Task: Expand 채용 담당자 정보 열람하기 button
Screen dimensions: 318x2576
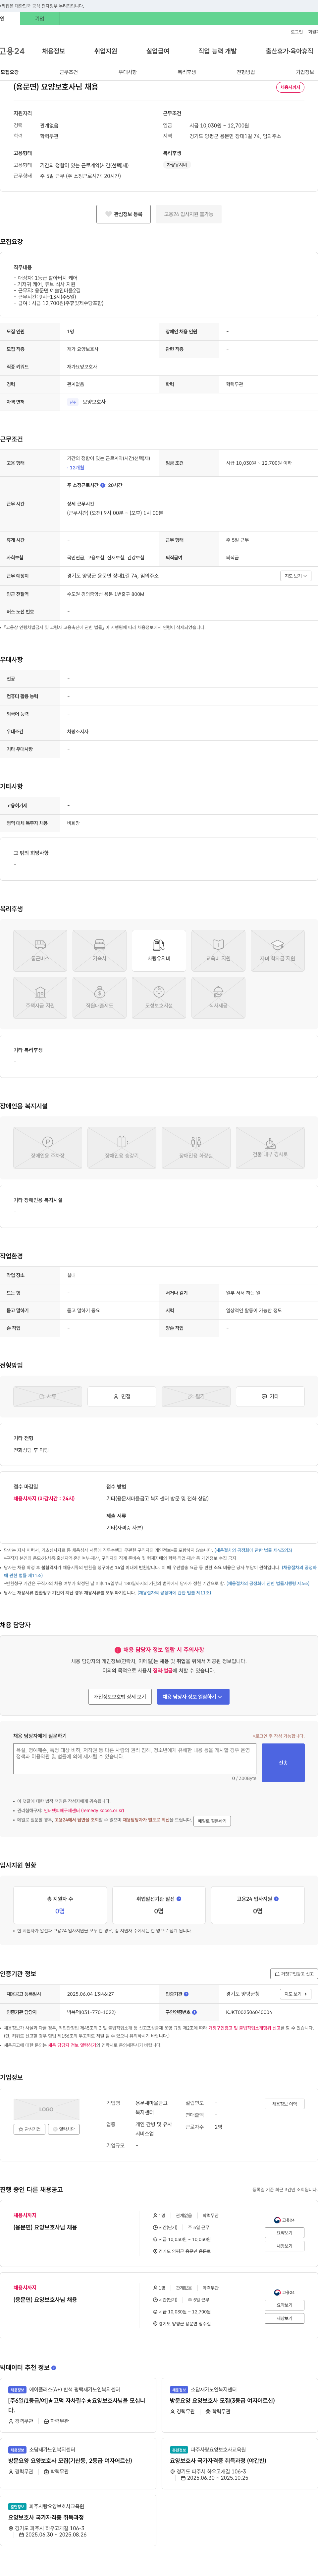Action: point(193,1697)
